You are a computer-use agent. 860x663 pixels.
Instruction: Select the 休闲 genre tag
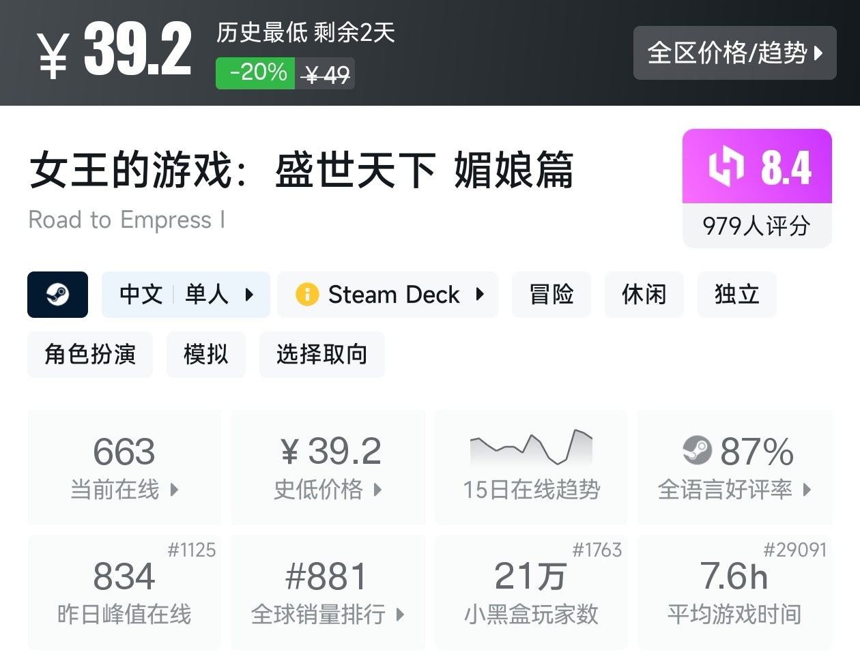644,295
